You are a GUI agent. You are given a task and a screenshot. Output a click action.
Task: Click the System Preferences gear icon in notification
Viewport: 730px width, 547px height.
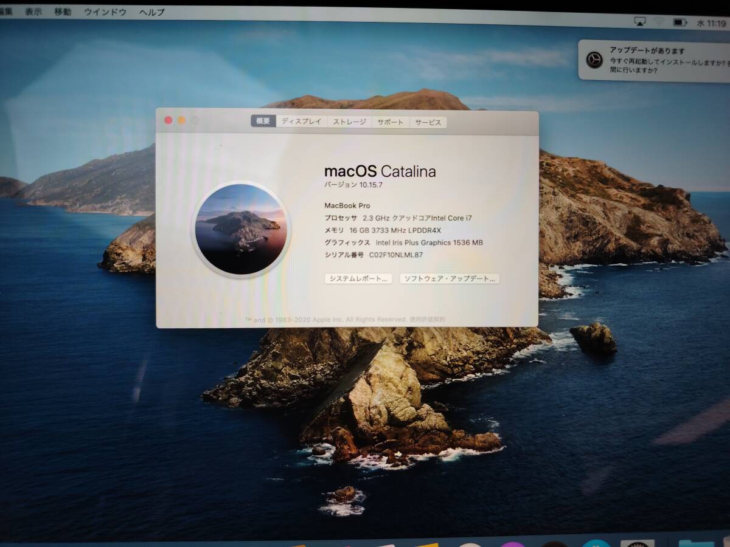pyautogui.click(x=594, y=60)
